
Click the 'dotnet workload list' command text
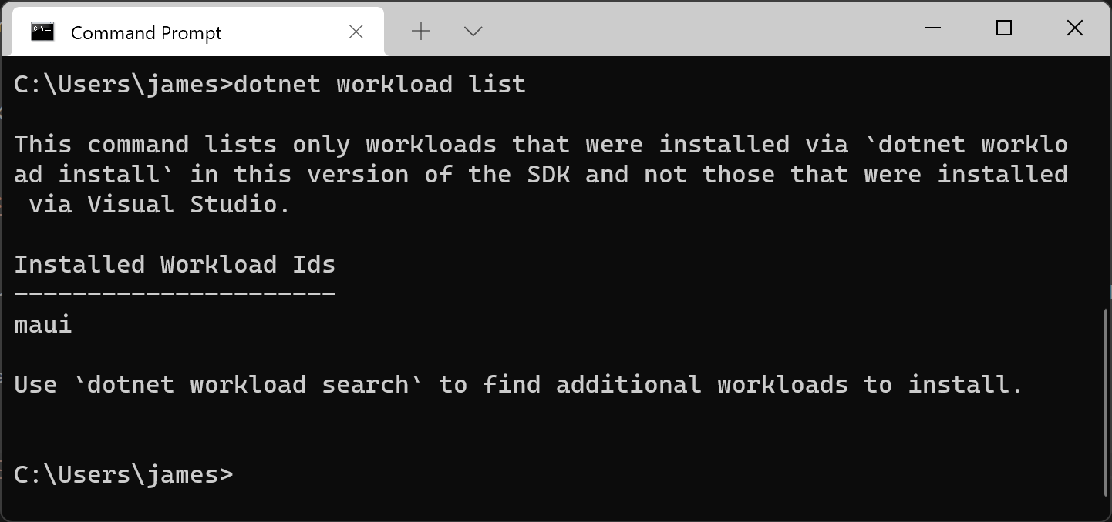pos(380,84)
